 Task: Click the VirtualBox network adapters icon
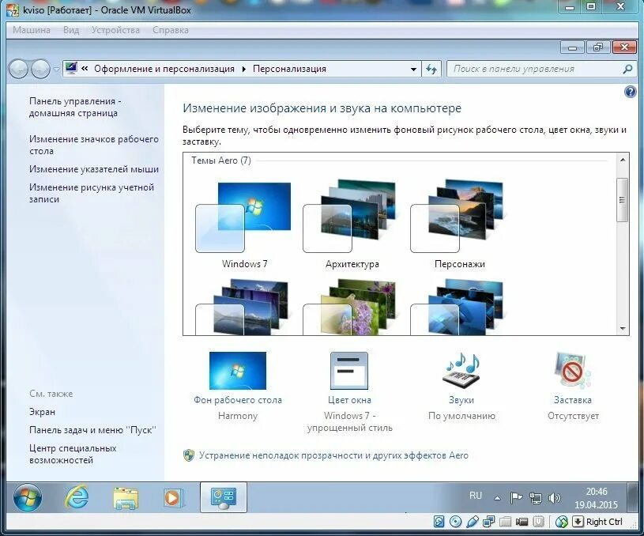click(x=488, y=522)
